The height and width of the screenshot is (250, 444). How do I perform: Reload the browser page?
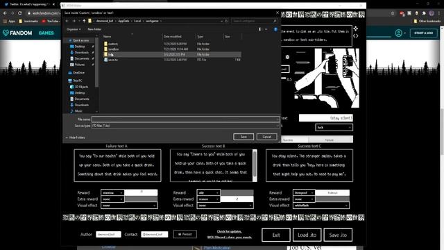pos(19,13)
